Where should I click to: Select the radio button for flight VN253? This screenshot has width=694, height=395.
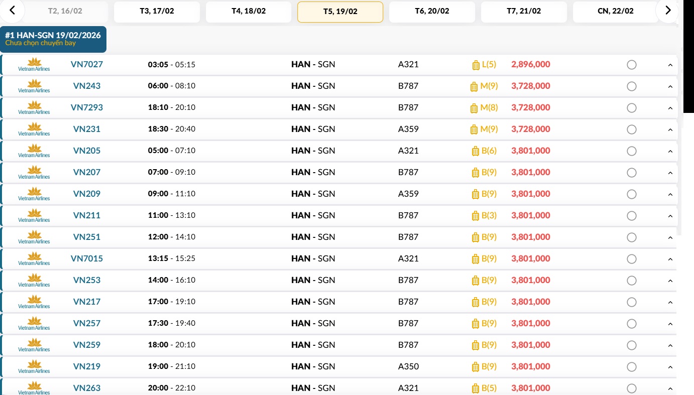coord(632,281)
